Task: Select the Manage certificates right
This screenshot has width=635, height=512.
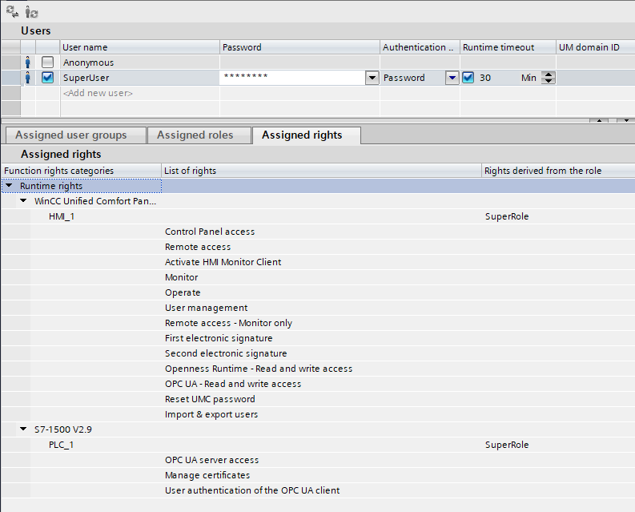Action: pos(207,474)
